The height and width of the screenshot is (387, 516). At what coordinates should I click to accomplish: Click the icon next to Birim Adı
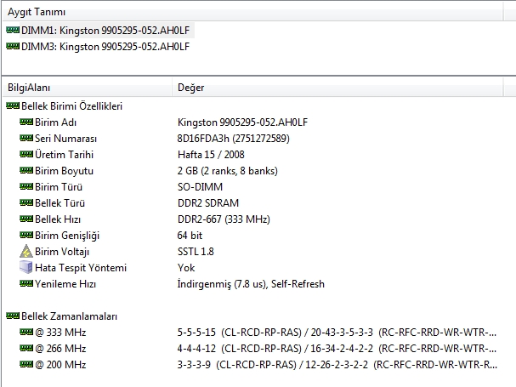click(26, 122)
